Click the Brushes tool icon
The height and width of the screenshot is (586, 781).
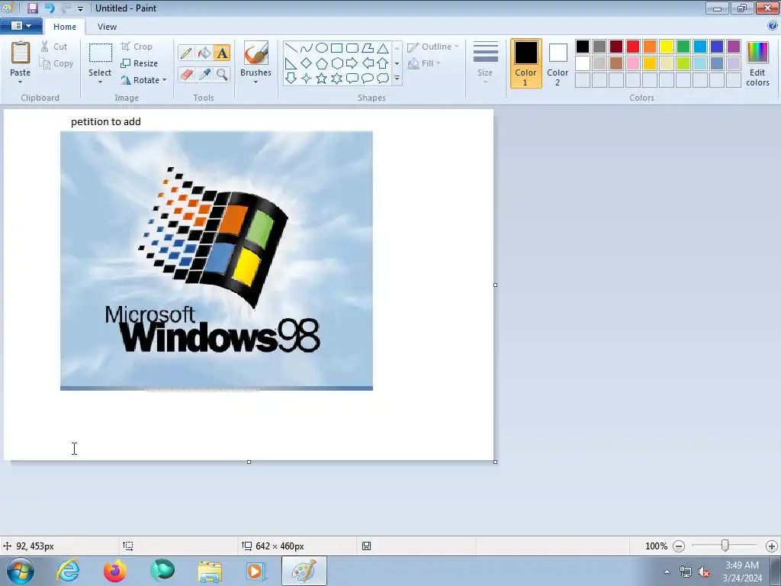point(256,53)
